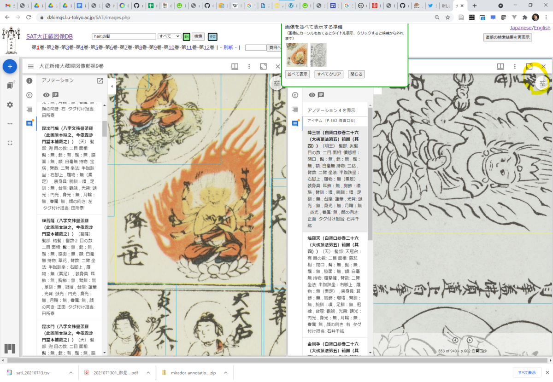Screen dimensions: 553x382
Task: Open index panel in right window
Action: click(295, 109)
